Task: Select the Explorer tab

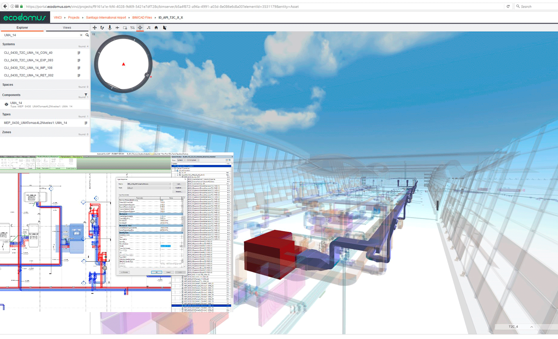Action: pyautogui.click(x=22, y=28)
